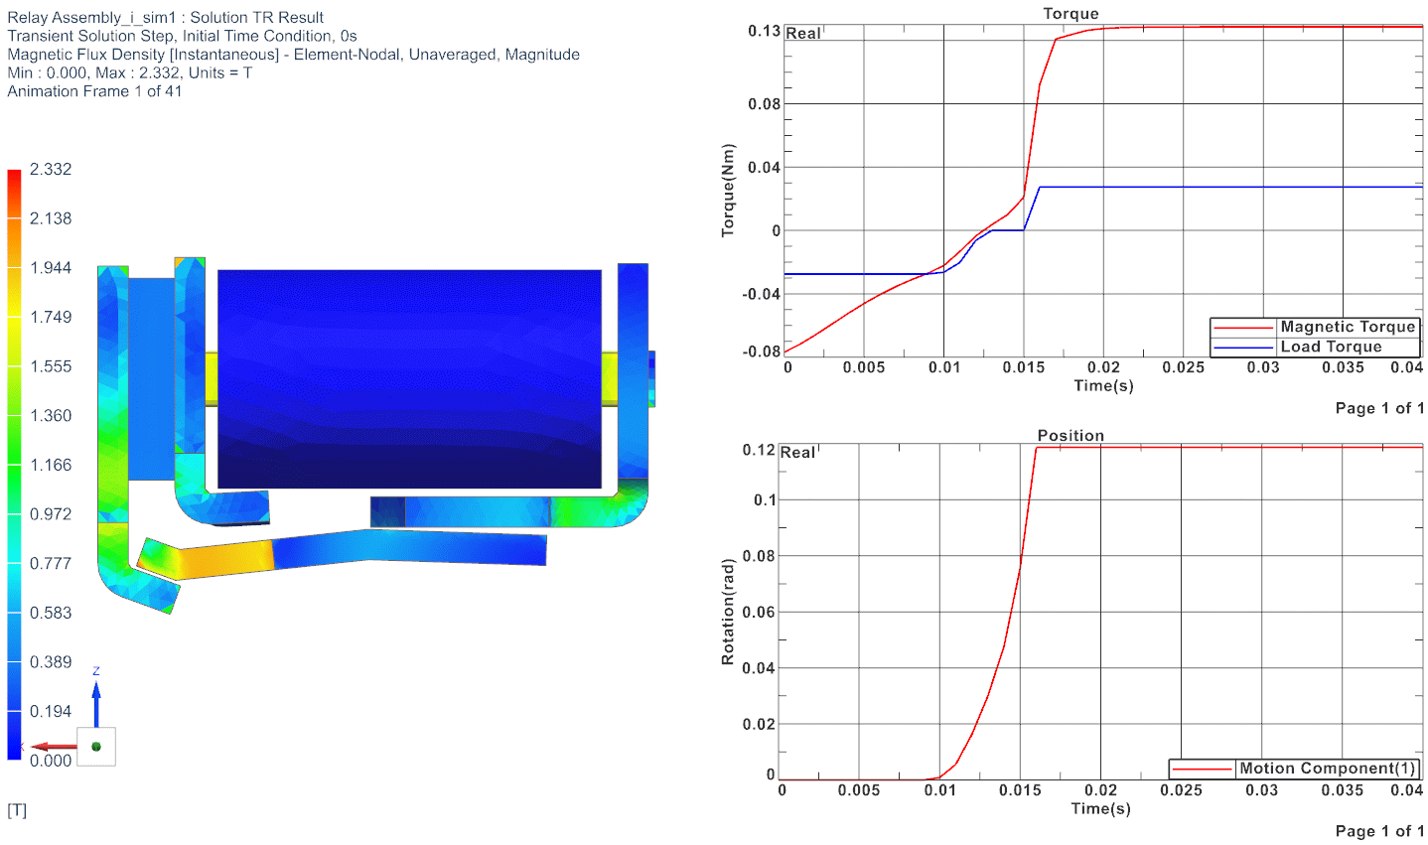1428x845 pixels.
Task: Click the Torque graph title
Action: coord(1071,14)
